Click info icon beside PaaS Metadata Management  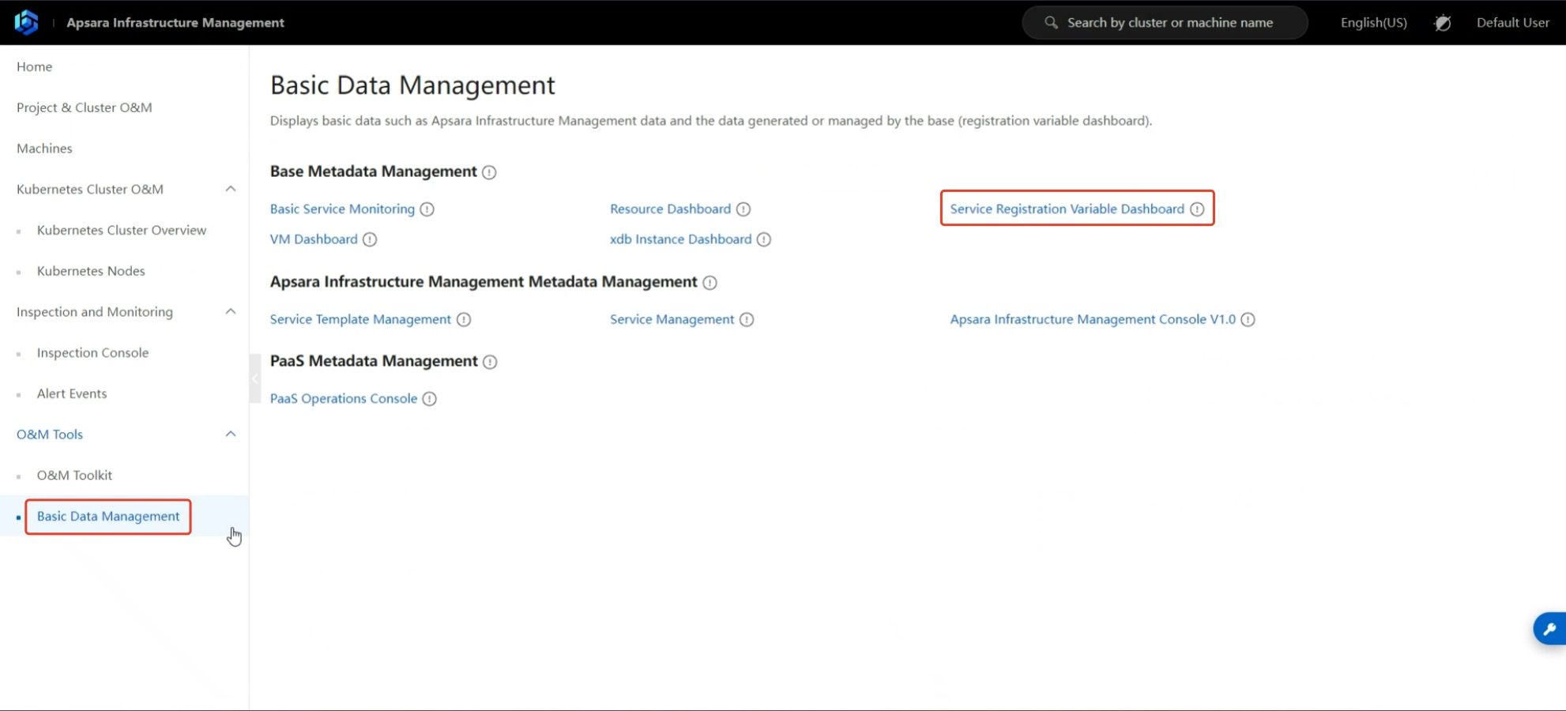(x=490, y=362)
